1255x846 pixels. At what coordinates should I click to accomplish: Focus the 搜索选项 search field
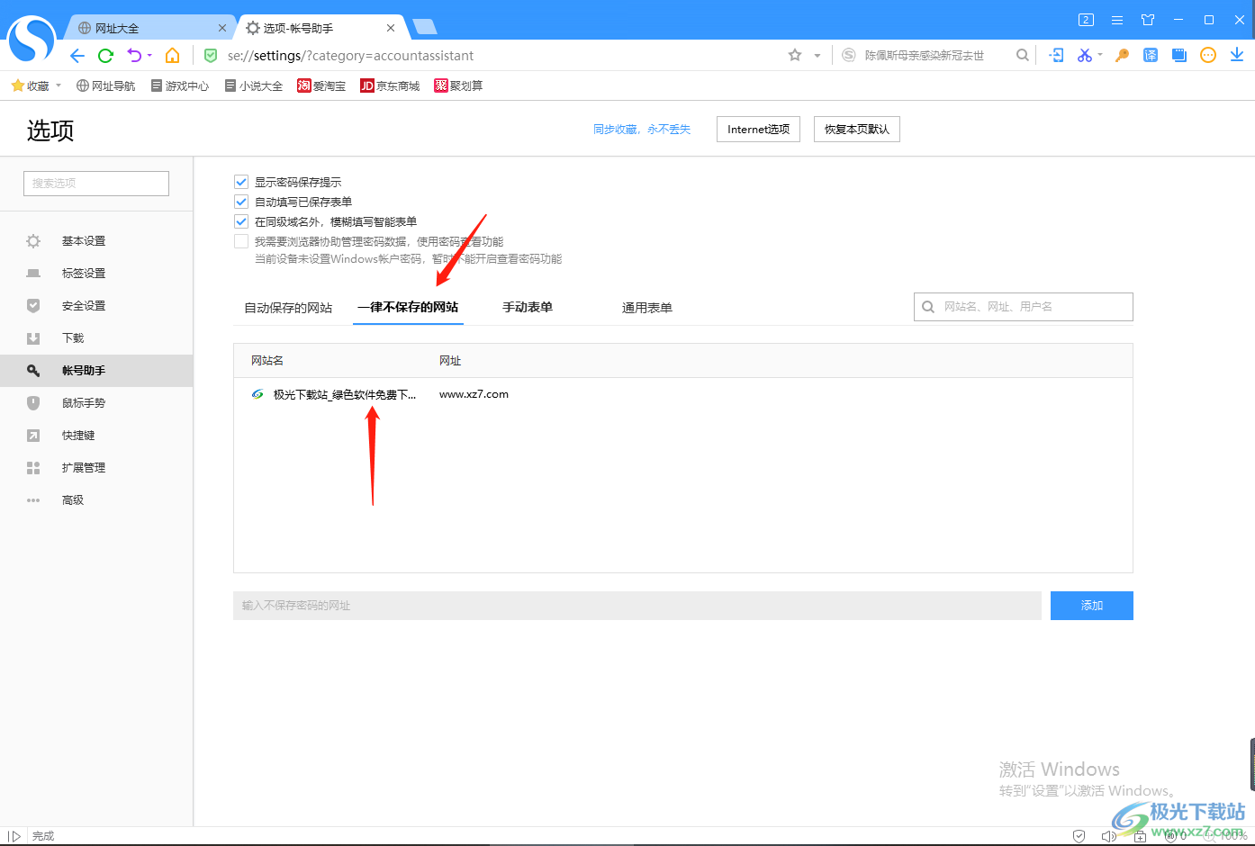tap(96, 183)
